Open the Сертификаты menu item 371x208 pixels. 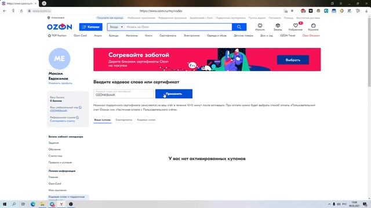click(x=168, y=36)
